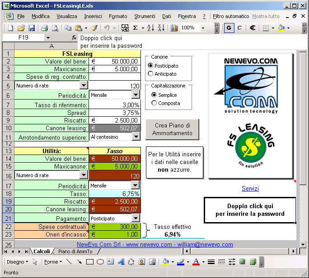The image size is (309, 278).
Task: Open the Inserisci menu
Action: tap(93, 16)
